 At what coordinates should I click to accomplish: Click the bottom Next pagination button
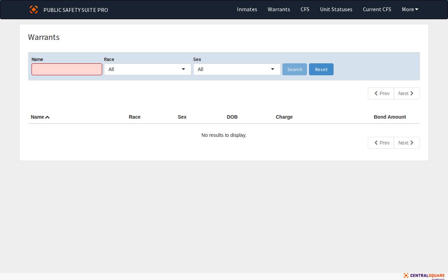pos(407,143)
